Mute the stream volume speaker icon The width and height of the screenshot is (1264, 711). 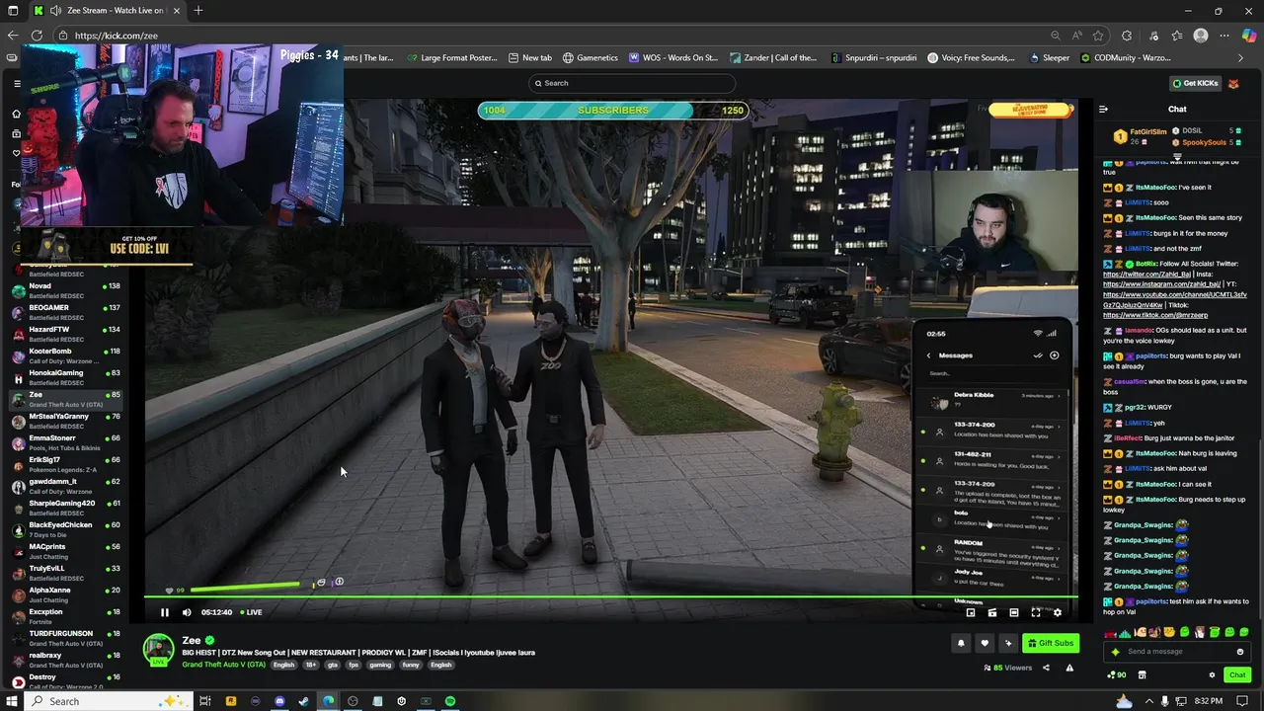[187, 612]
